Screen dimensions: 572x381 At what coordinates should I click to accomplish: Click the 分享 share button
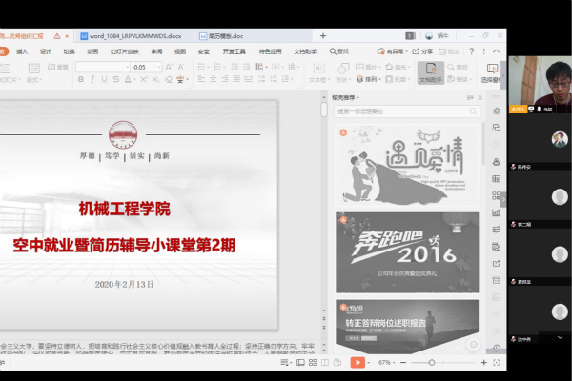pos(423,51)
